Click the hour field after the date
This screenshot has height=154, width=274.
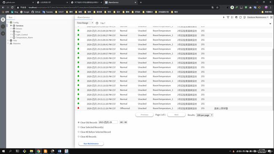point(121,122)
